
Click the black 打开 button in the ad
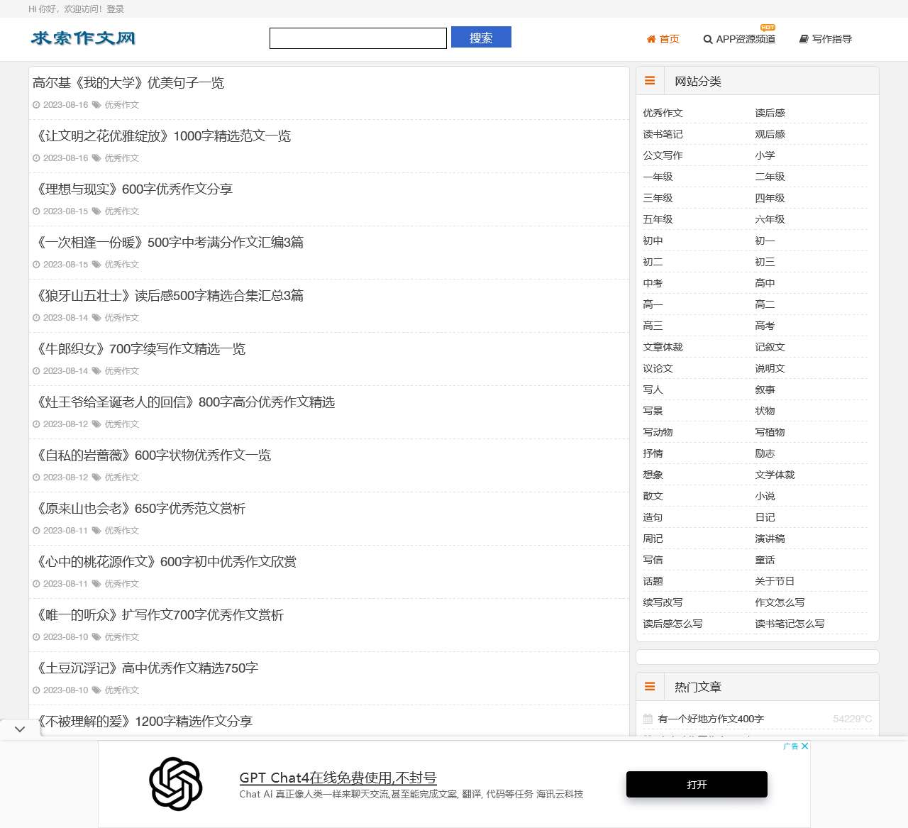click(697, 784)
